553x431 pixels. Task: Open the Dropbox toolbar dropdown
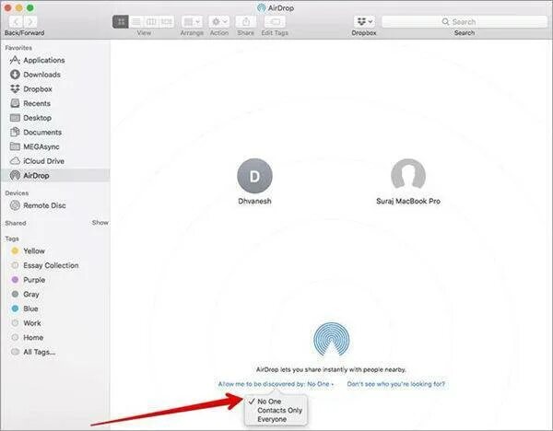364,22
